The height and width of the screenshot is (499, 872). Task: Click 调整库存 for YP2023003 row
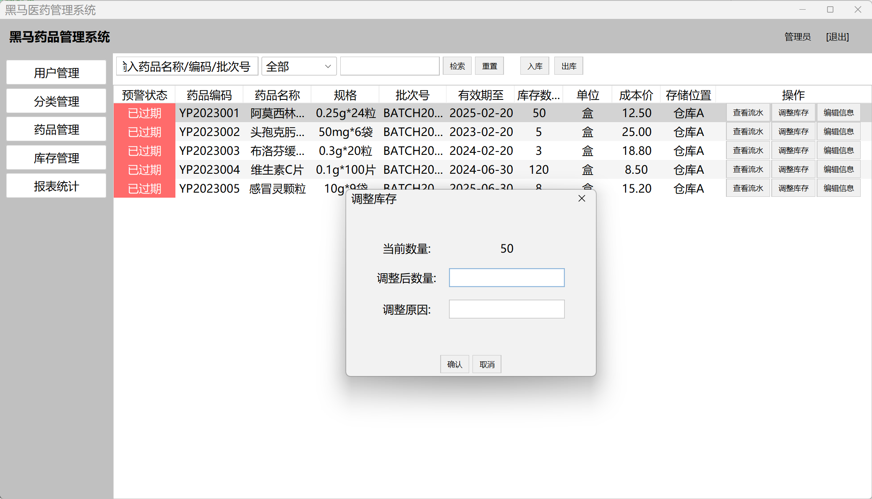pos(793,151)
